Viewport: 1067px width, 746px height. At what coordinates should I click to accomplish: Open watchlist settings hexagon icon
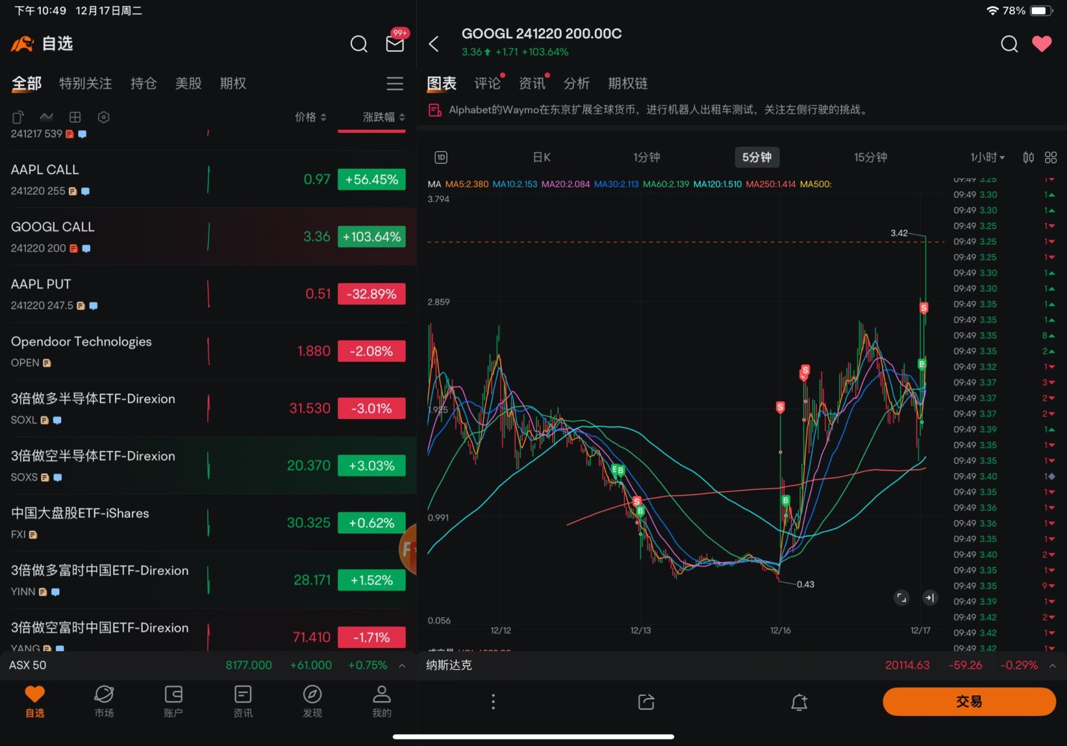tap(103, 117)
